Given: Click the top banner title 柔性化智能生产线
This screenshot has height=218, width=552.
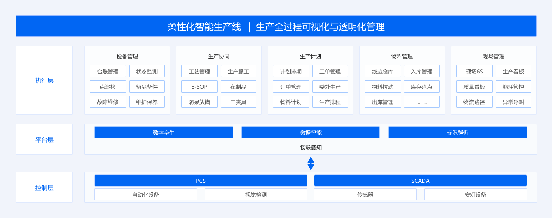Looking at the screenshot, I should (x=204, y=26).
